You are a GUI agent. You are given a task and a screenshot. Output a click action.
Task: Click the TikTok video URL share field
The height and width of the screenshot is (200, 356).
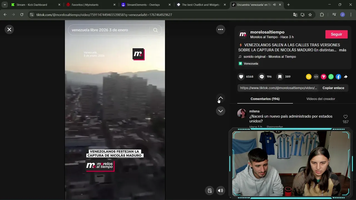pyautogui.click(x=278, y=88)
